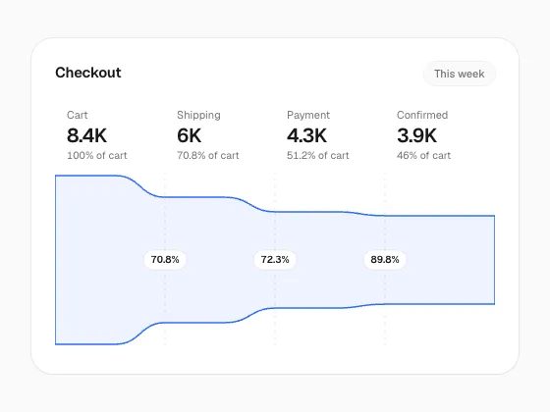
Task: Click the 100% of cart caption
Action: [x=97, y=155]
